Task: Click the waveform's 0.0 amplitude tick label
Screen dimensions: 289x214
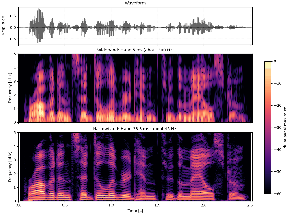Action: point(14,27)
